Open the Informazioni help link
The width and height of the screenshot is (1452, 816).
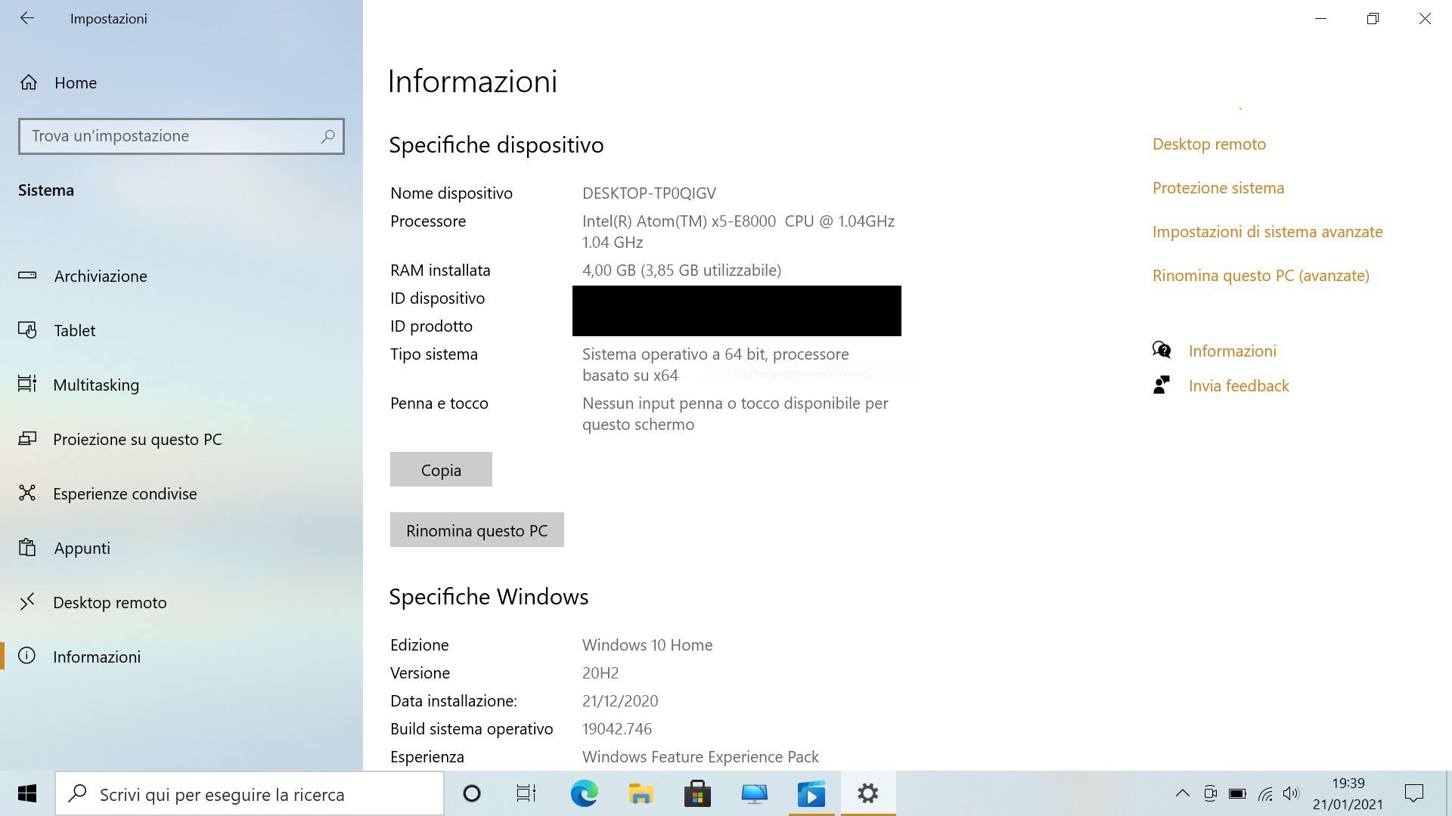tap(1233, 351)
